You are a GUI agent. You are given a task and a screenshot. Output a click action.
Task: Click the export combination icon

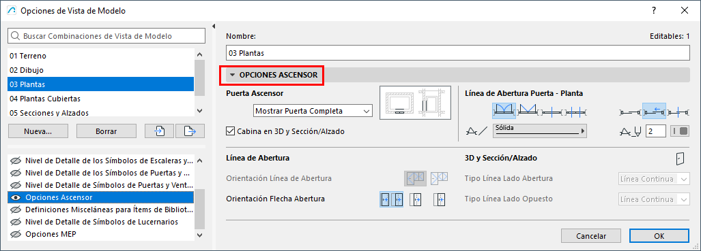point(190,131)
